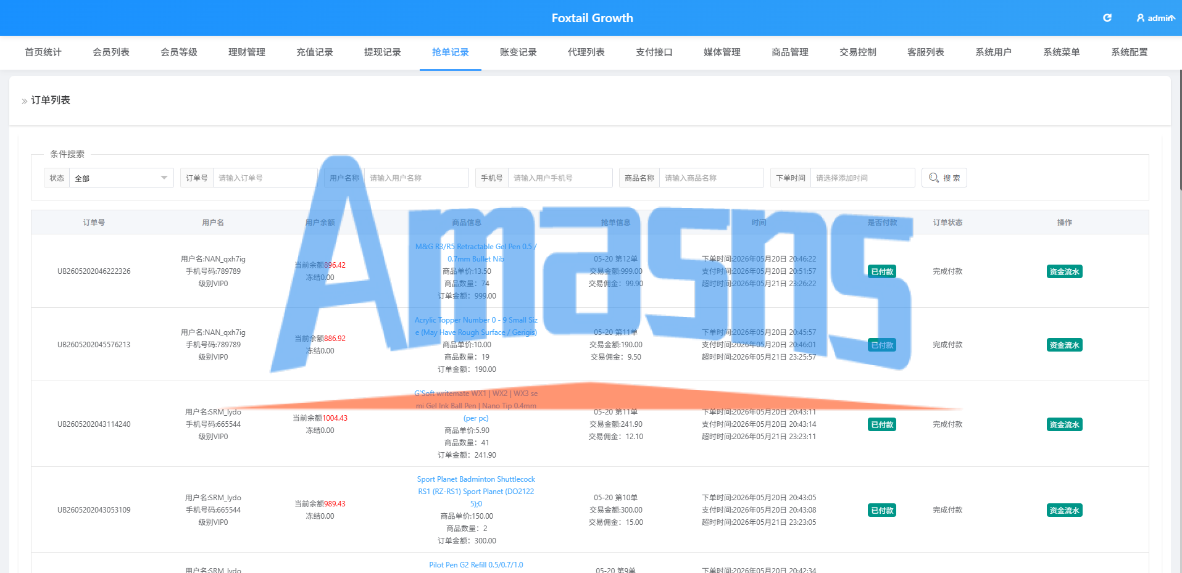Open 支付接口 tab

tap(654, 52)
